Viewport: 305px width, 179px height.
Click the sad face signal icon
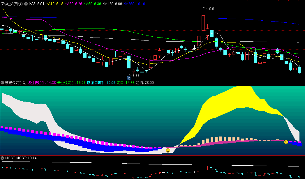168,150
